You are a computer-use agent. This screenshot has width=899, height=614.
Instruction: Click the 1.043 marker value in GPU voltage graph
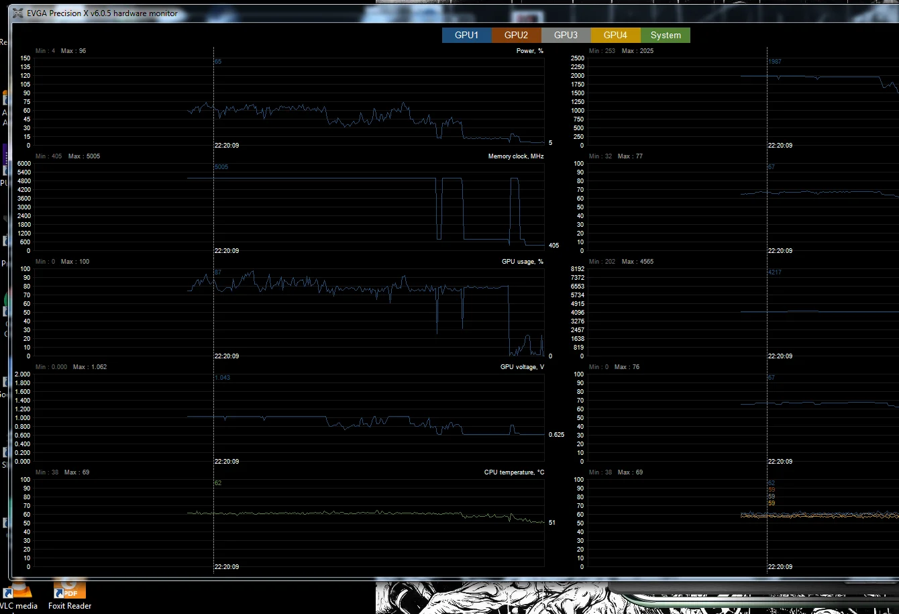[x=222, y=378]
